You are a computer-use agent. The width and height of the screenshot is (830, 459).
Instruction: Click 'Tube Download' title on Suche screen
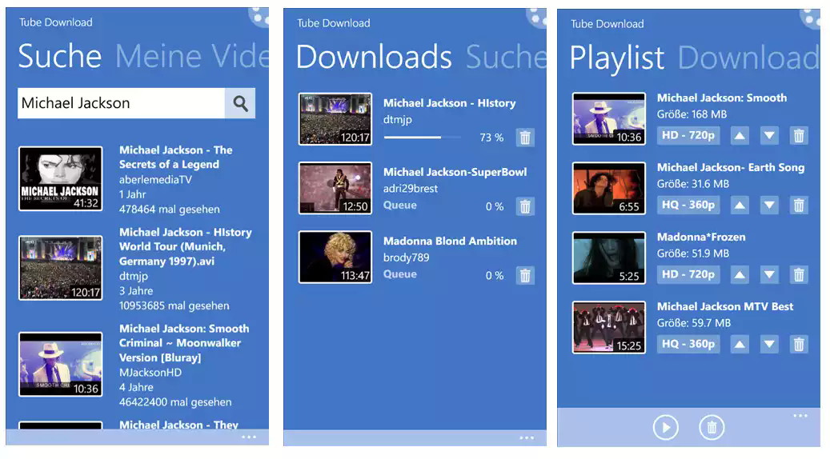point(55,22)
